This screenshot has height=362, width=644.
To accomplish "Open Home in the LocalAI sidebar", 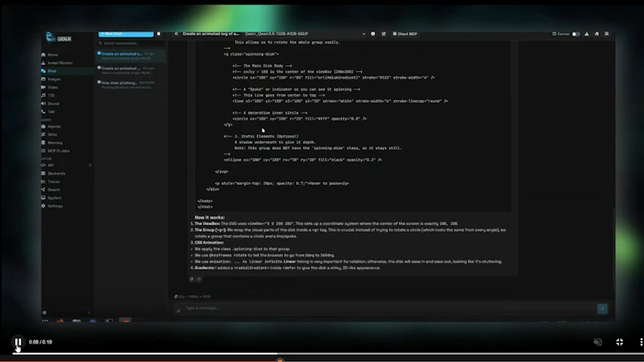I will pyautogui.click(x=52, y=55).
